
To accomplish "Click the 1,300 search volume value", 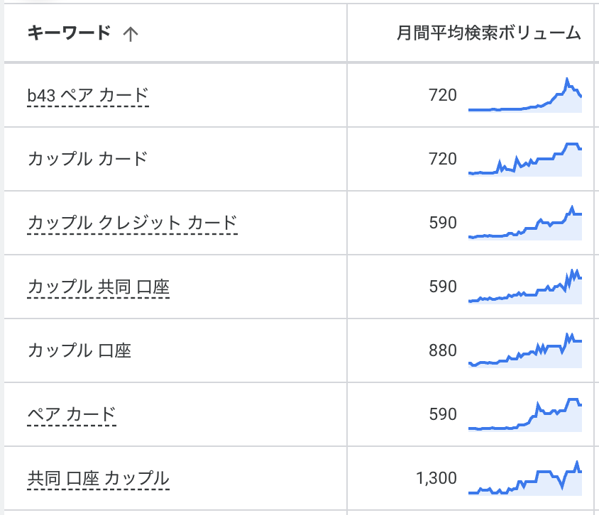I will click(x=437, y=478).
